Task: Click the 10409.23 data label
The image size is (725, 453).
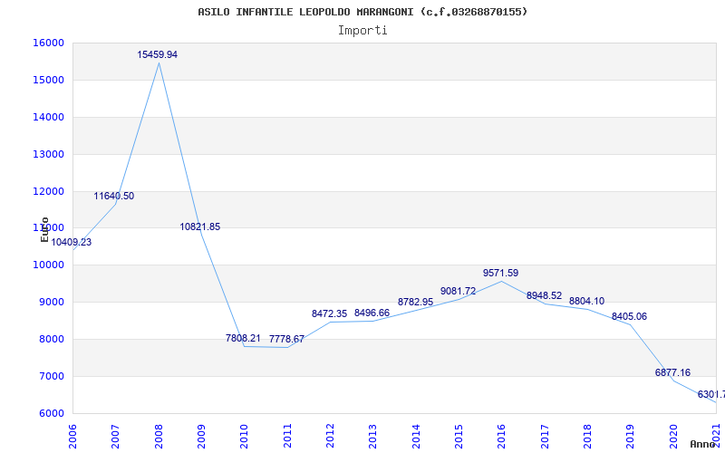Action: click(x=72, y=242)
